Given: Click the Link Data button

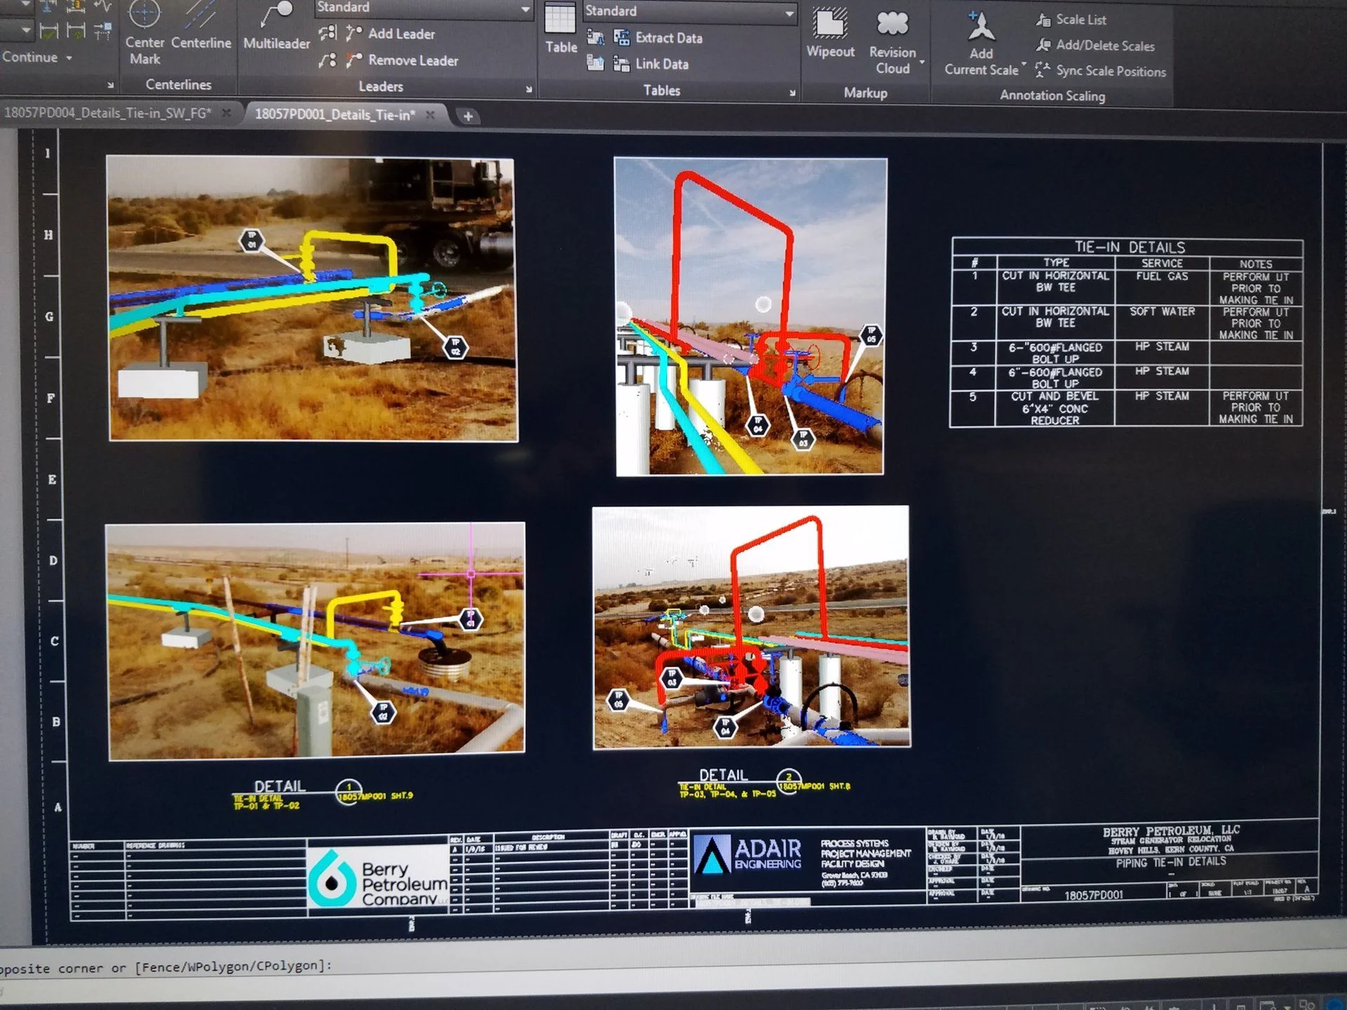Looking at the screenshot, I should [x=651, y=64].
